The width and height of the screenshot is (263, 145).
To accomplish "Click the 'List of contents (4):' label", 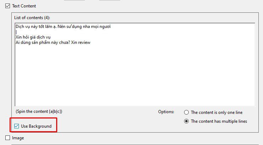I will [32, 18].
